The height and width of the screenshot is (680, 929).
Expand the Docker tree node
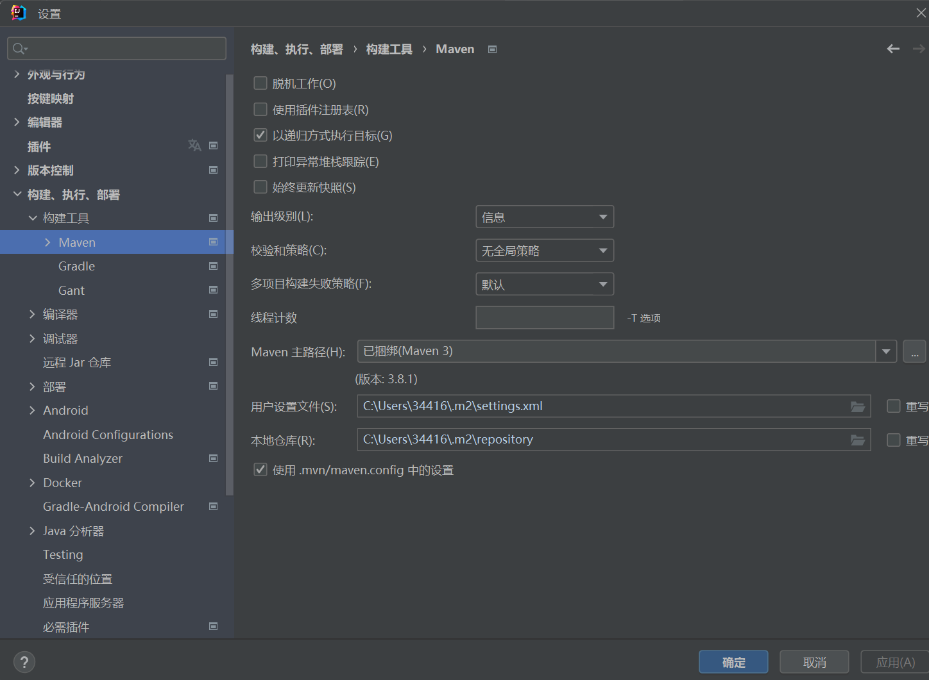(x=33, y=483)
